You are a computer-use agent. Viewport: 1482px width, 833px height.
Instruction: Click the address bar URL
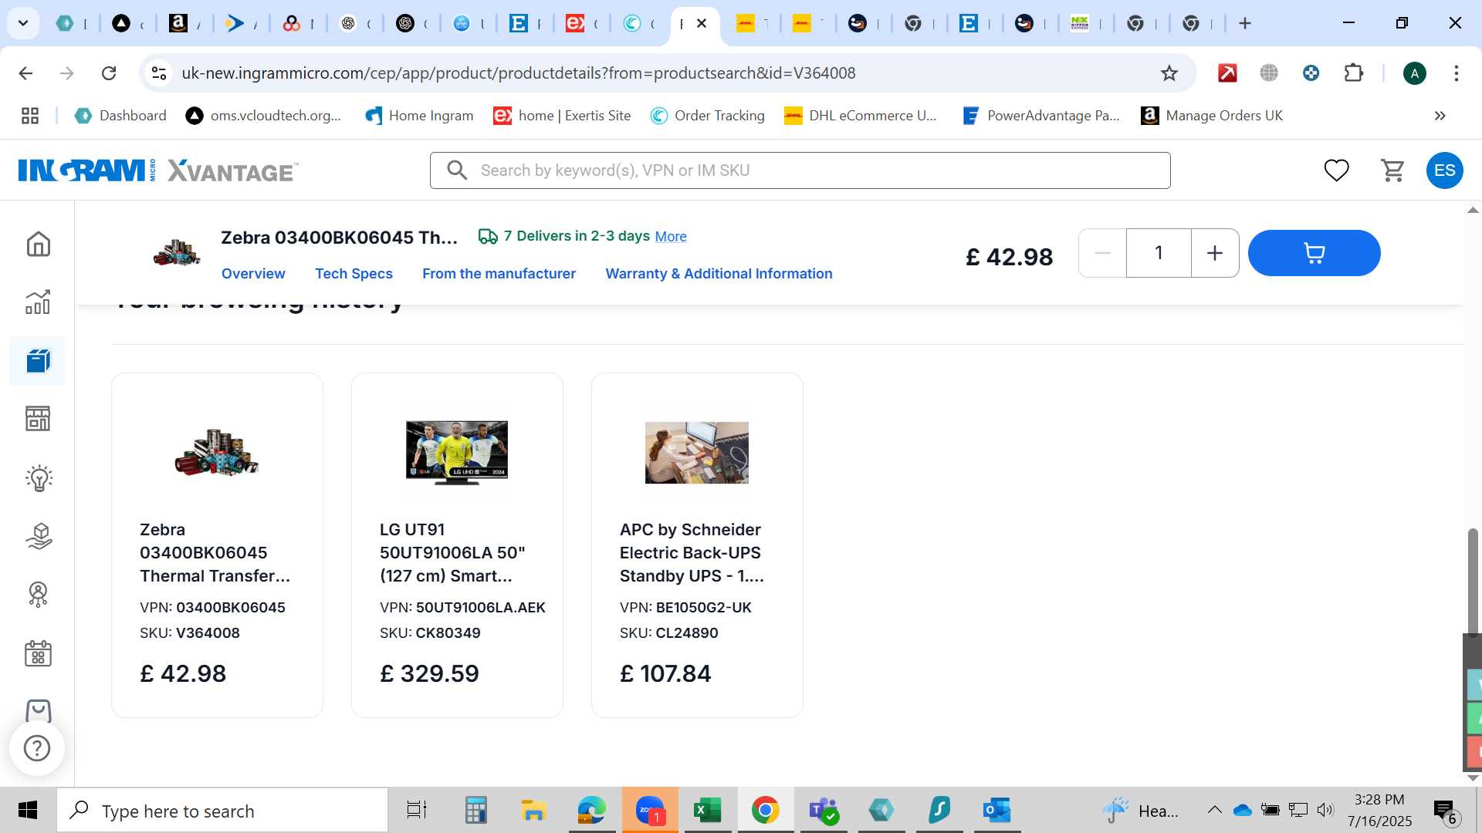pyautogui.click(x=518, y=73)
